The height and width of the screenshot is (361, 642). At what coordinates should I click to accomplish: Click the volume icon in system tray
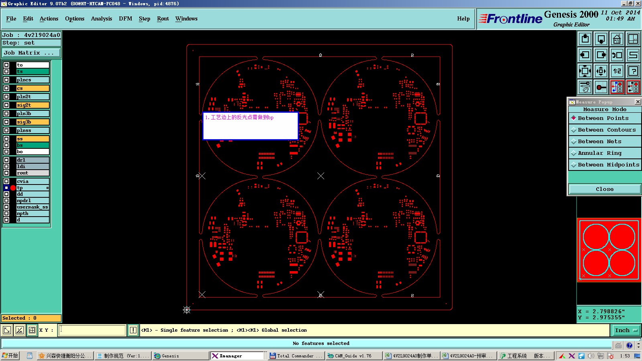pyautogui.click(x=591, y=356)
